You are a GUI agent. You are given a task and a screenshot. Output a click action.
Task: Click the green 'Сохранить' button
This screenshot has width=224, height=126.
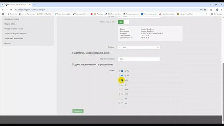(78, 111)
